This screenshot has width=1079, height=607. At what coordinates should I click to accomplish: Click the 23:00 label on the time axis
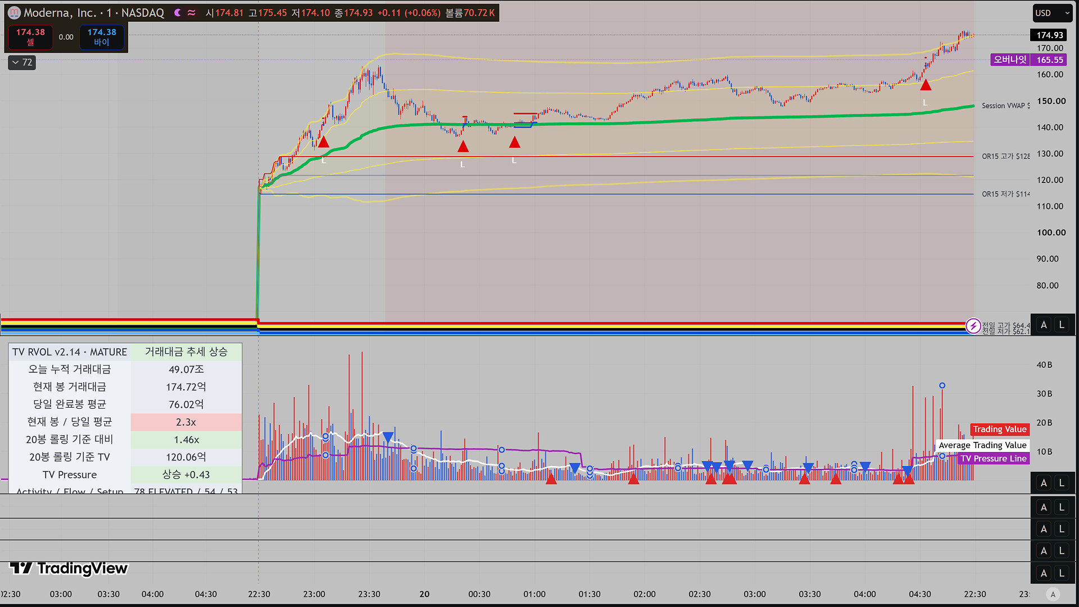[314, 594]
